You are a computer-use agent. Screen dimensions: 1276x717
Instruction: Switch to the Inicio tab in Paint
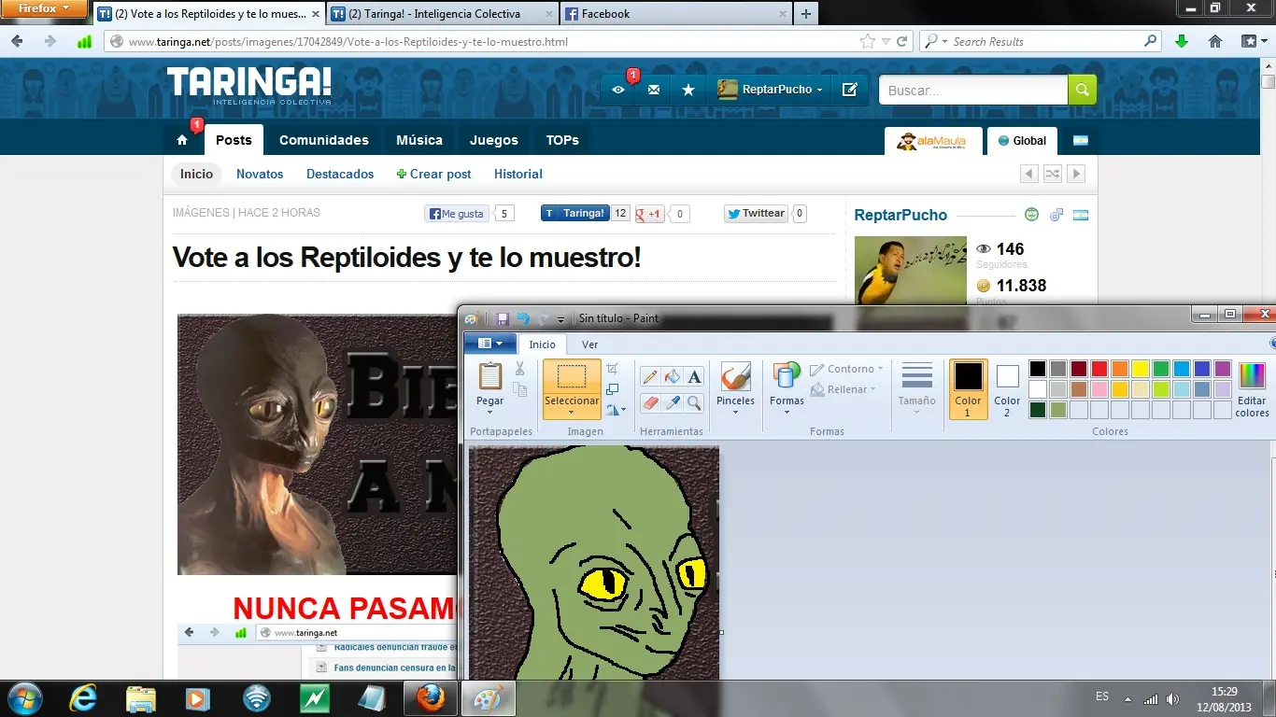[542, 344]
